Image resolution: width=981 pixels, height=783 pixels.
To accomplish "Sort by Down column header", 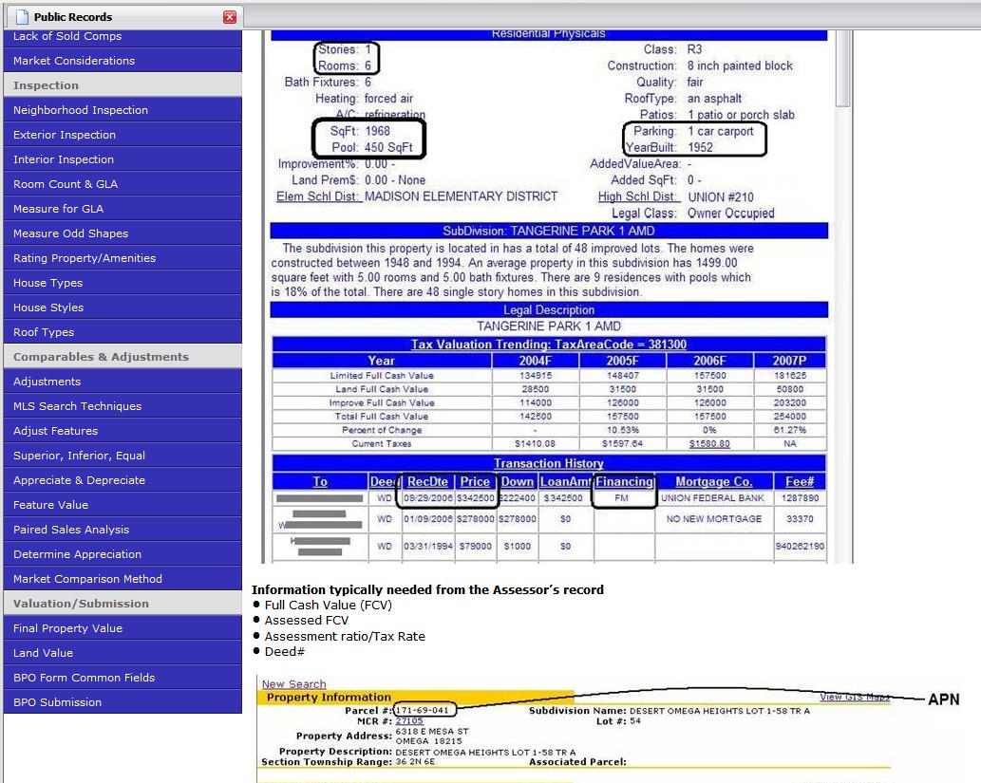I will 518,481.
